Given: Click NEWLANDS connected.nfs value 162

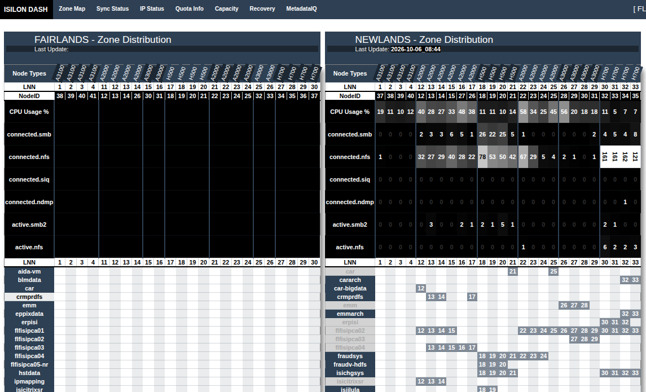Looking at the screenshot, I should point(625,157).
